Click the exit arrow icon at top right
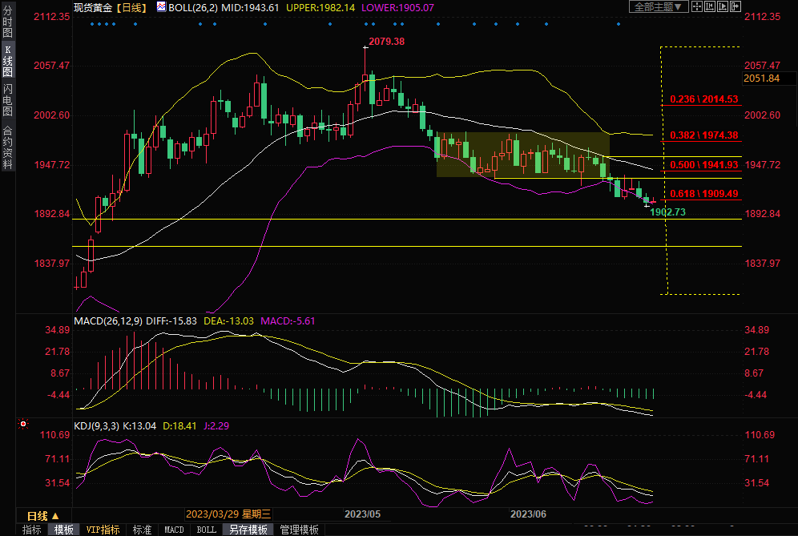Screen dimensions: 798x536 tap(736, 6)
